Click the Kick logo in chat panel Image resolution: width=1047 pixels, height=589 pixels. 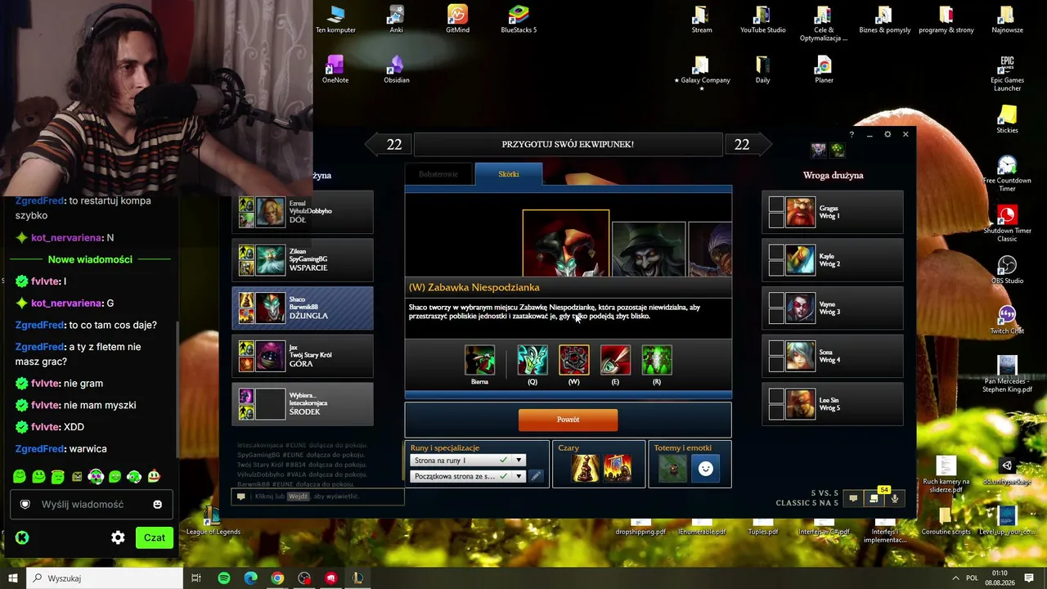(x=22, y=537)
